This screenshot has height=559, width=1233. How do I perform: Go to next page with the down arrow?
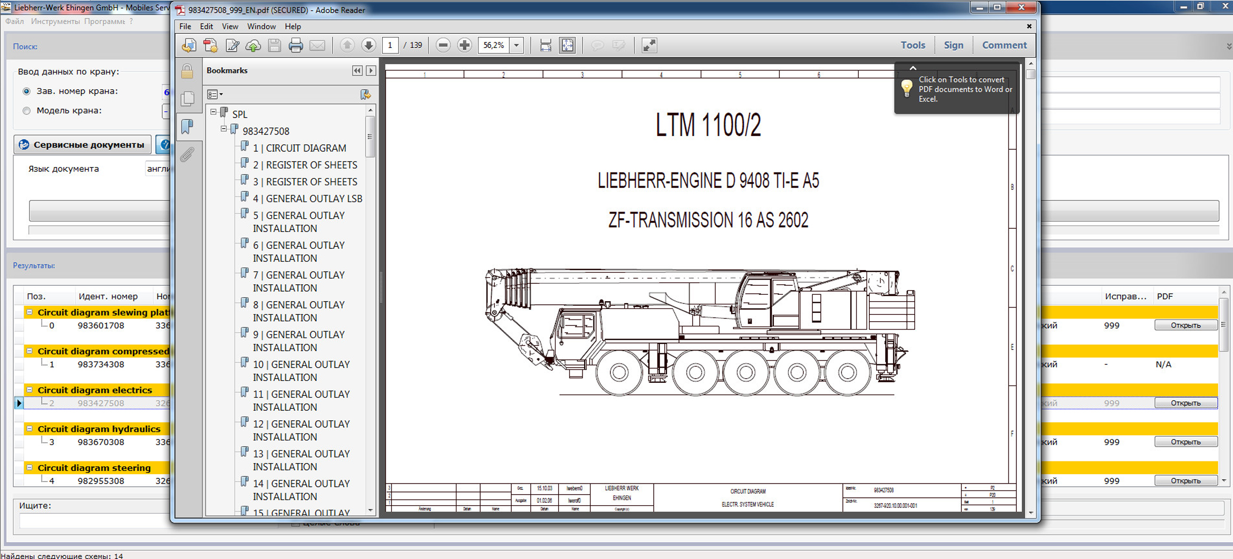click(x=368, y=46)
